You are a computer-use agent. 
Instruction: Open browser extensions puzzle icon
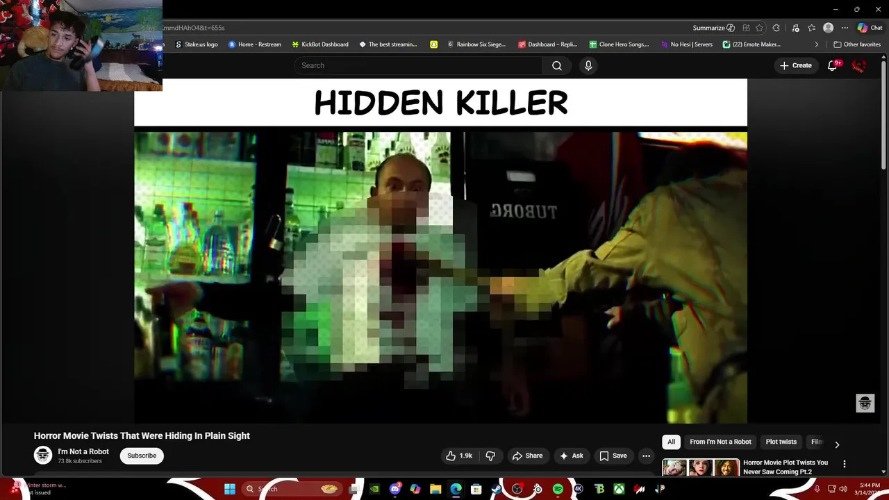[x=776, y=28]
